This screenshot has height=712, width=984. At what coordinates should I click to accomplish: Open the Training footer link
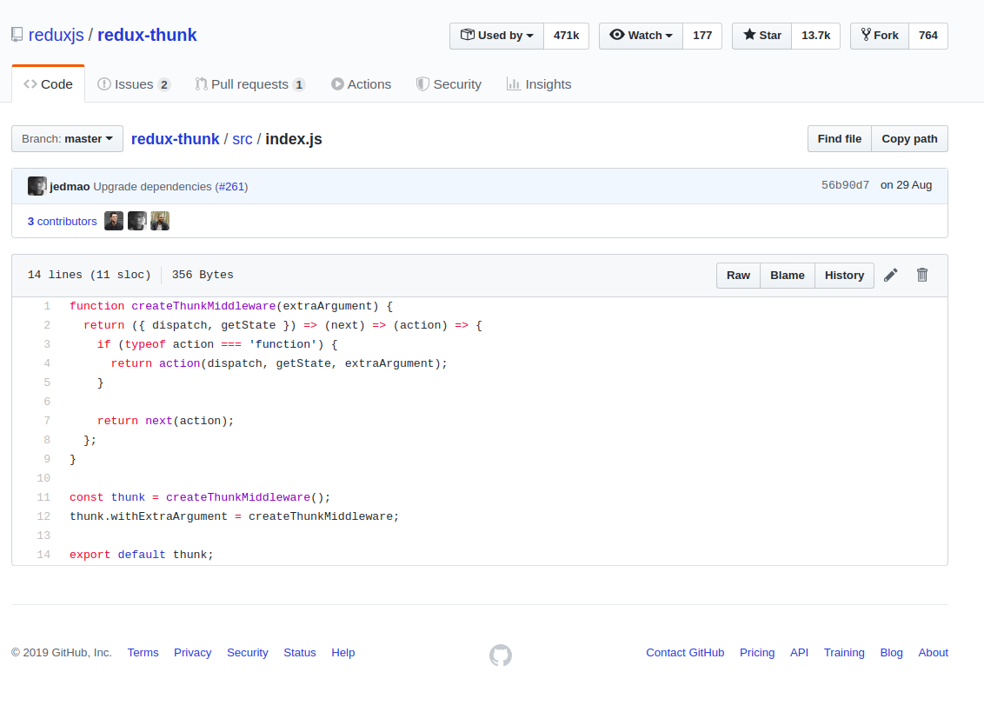pos(844,652)
